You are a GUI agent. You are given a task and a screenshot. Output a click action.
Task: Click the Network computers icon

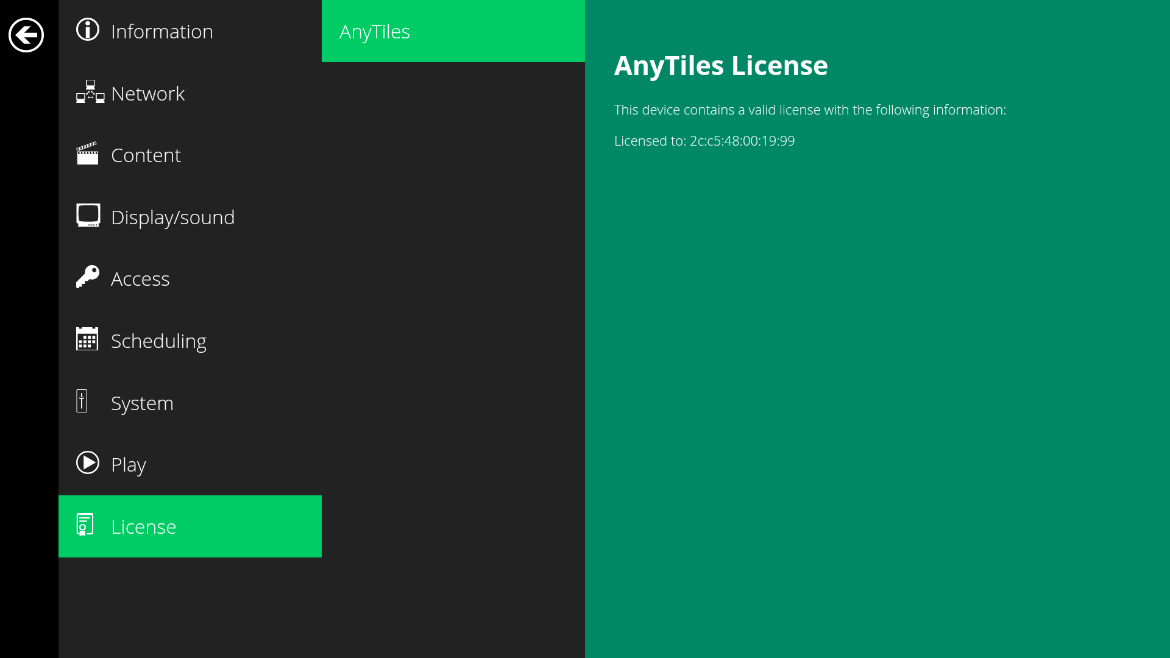point(90,91)
